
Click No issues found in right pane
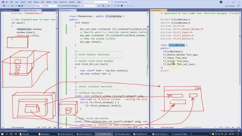pyautogui.click(x=167, y=128)
